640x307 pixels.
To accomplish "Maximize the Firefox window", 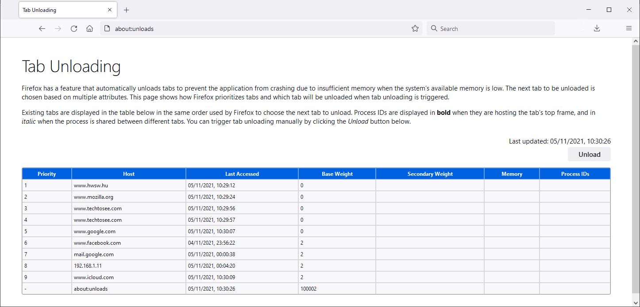I will click(609, 10).
